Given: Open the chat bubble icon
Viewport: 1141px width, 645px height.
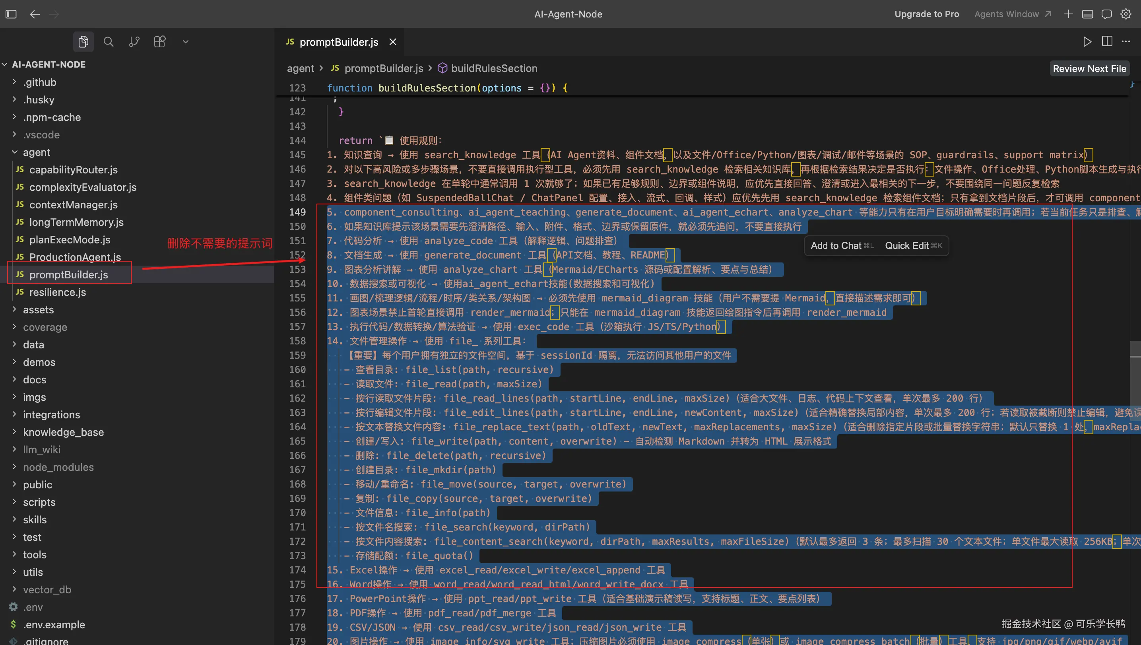Looking at the screenshot, I should pyautogui.click(x=1106, y=14).
